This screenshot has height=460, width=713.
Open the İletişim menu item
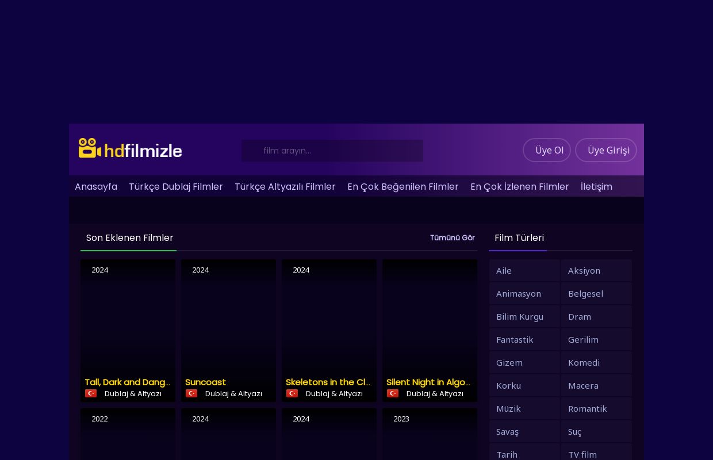[596, 186]
